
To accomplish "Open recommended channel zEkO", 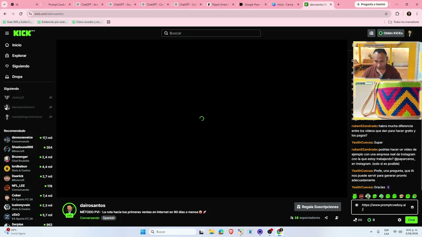I will [28, 217].
